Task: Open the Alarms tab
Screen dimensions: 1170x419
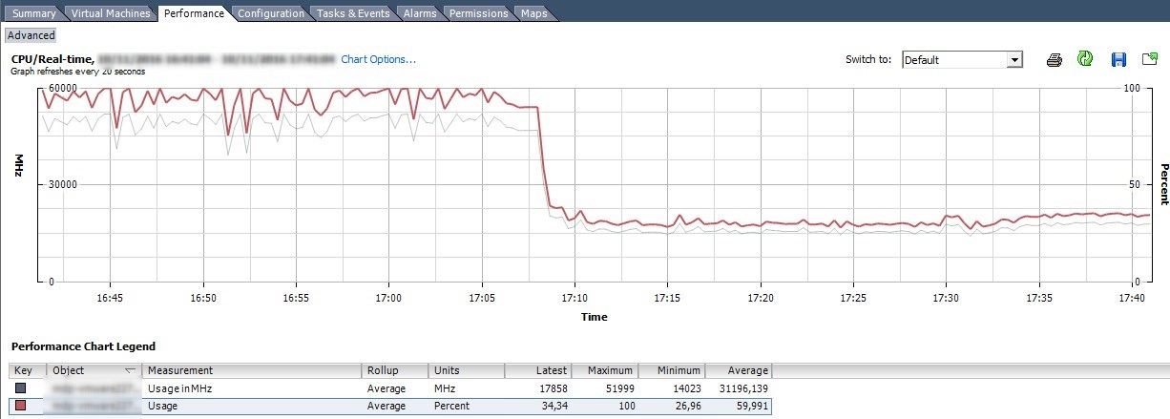Action: click(419, 13)
